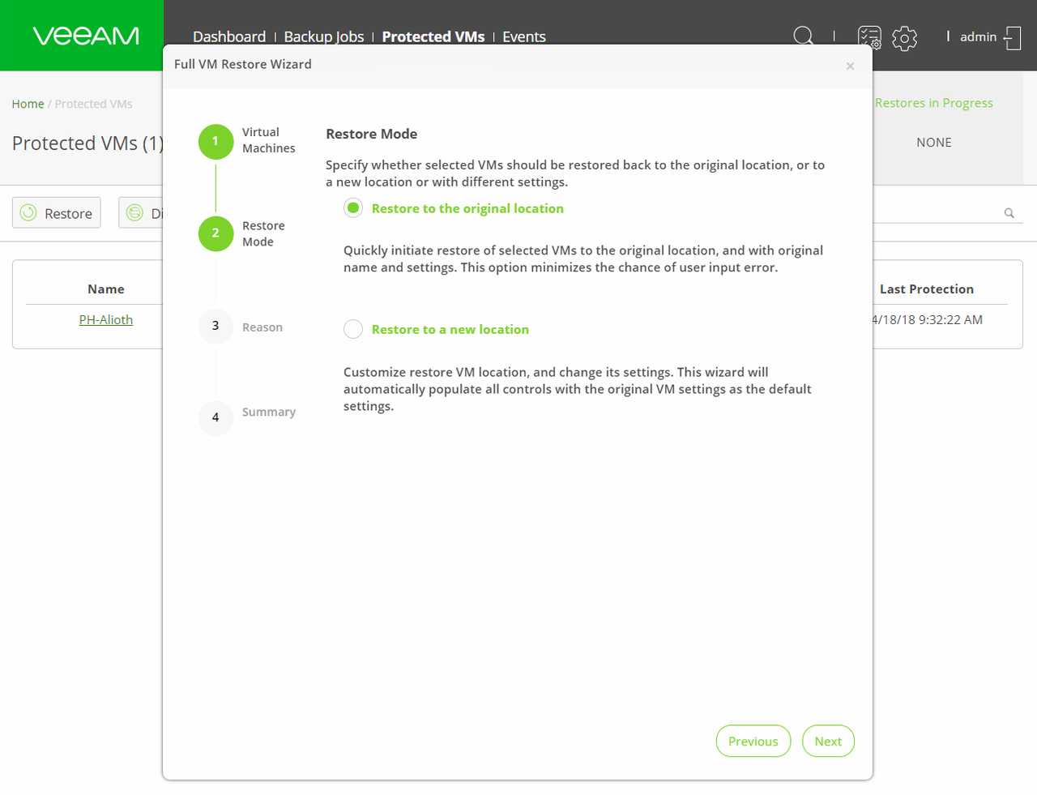Close the Full VM Restore Wizard
1037x795 pixels.
(x=850, y=66)
